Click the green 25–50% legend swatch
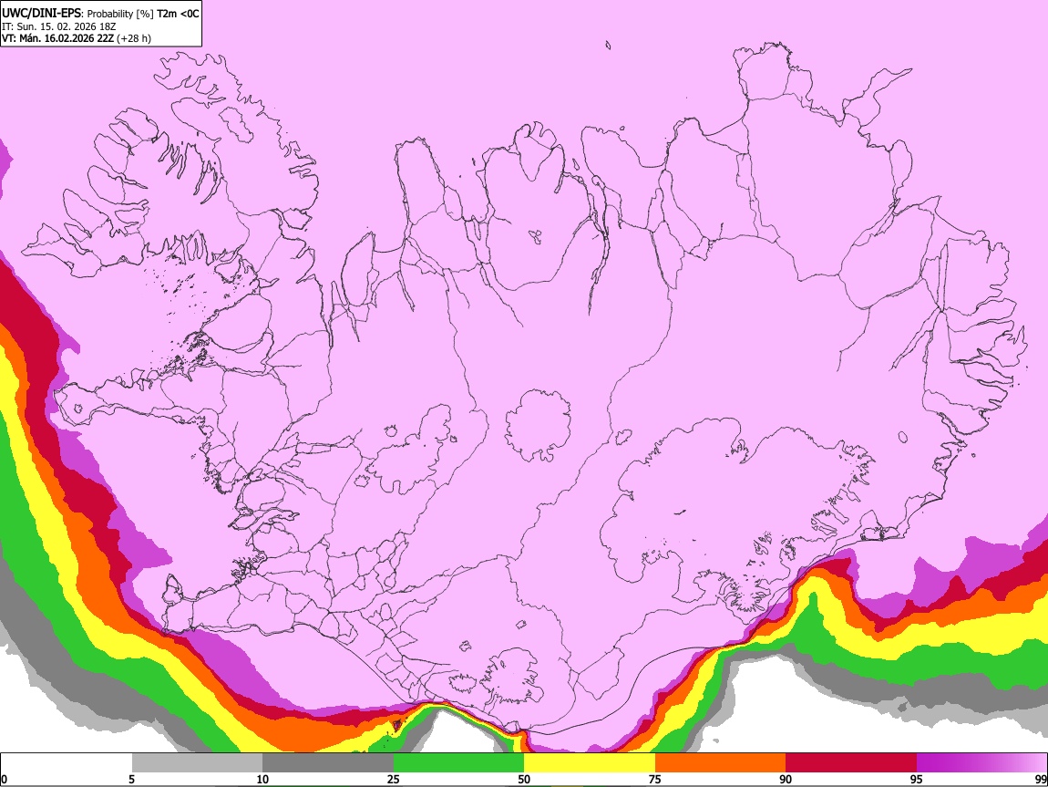 tap(458, 763)
